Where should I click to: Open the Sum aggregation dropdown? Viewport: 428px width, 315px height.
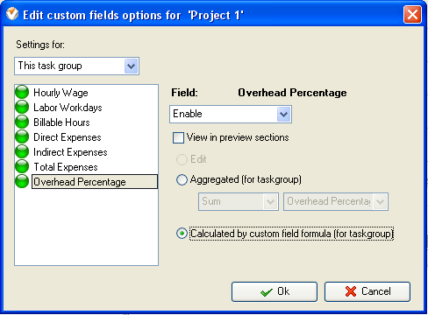(239, 201)
